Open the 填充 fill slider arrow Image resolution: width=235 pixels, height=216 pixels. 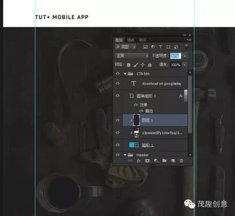185,65
